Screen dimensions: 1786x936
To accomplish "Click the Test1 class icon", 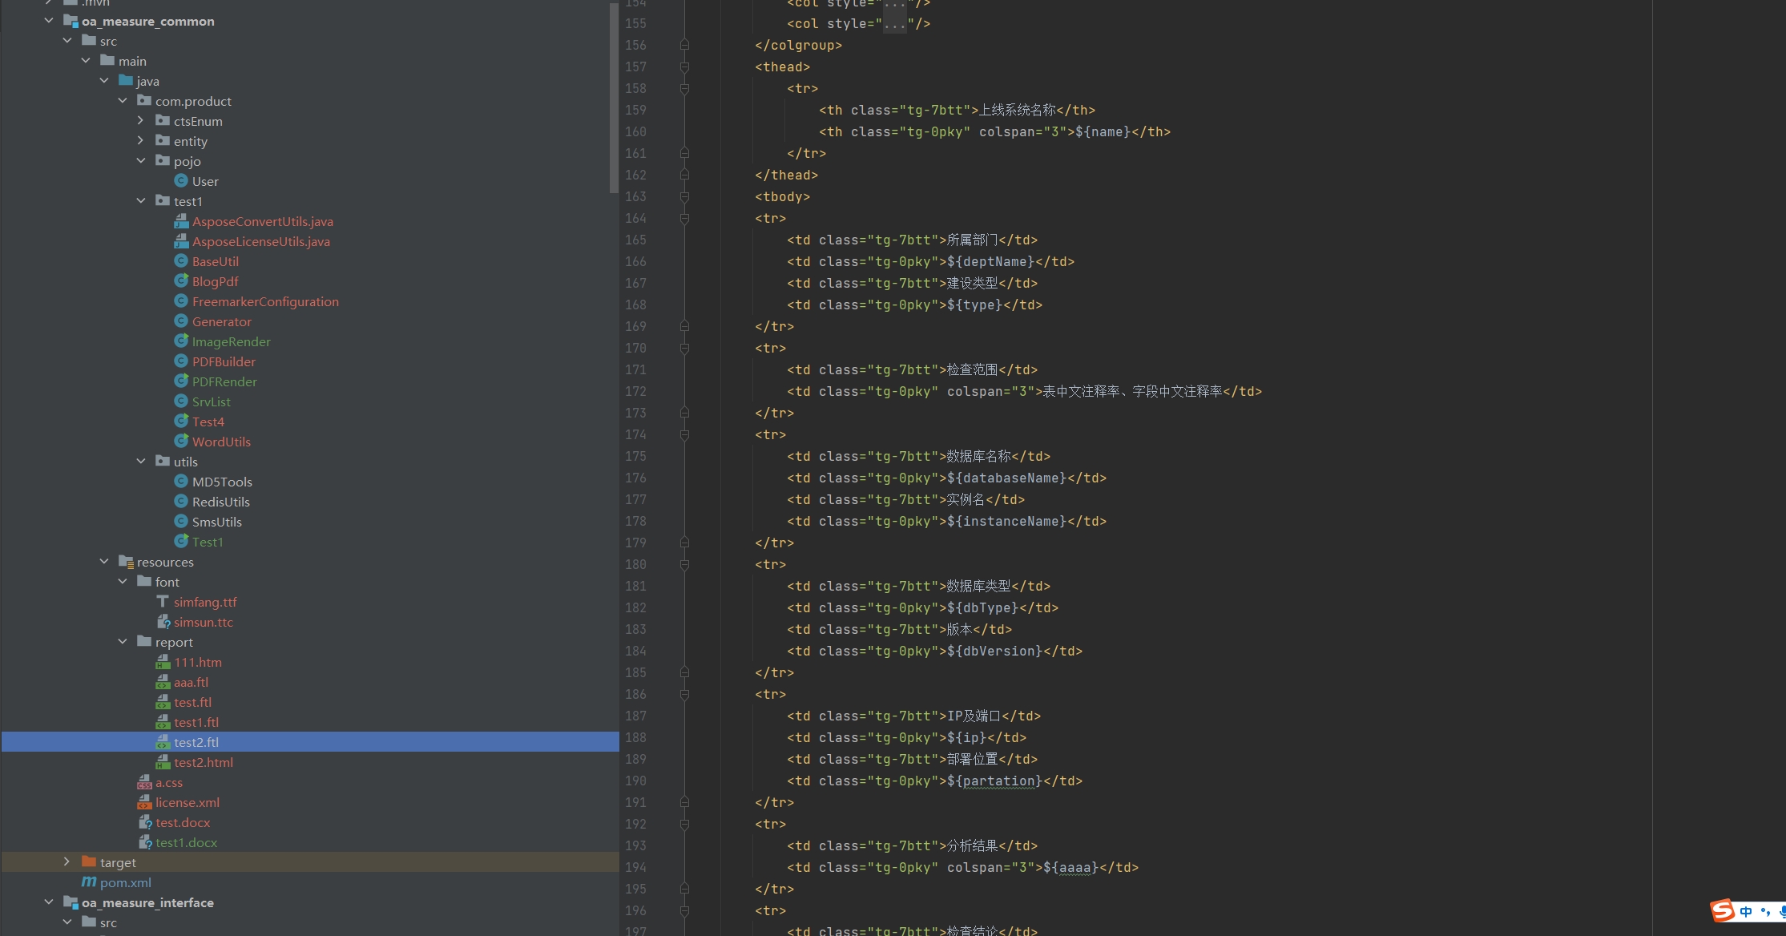I will click(x=181, y=542).
